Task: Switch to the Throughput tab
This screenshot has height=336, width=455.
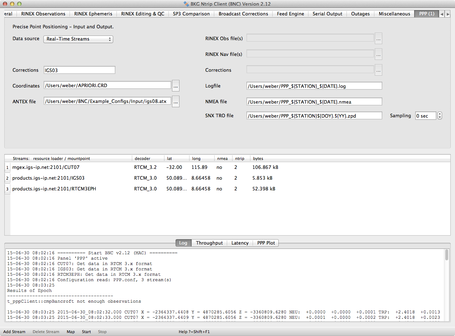Action: click(x=209, y=243)
